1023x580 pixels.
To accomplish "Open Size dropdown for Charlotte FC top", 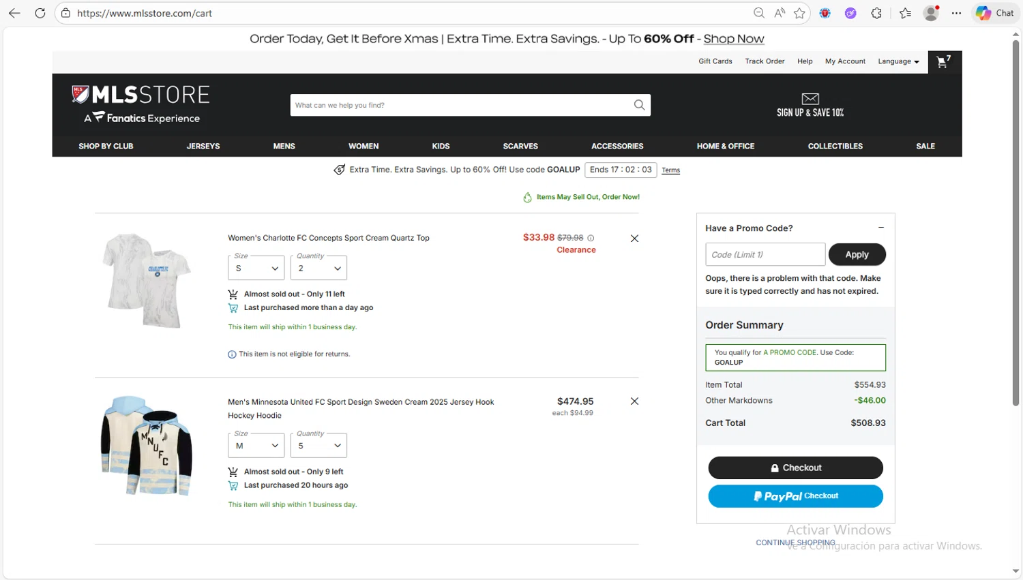I will pyautogui.click(x=256, y=268).
